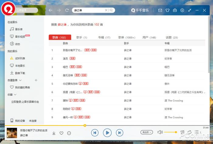This screenshot has height=144, width=213.
Task: Open the 高品质 quality dropdown
Action: (x=147, y=132)
